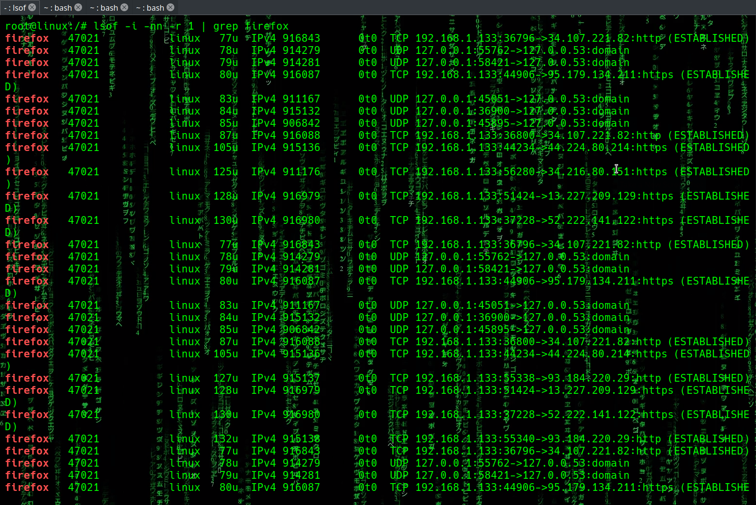
Task: Select the root@linux prompt text
Action: pos(36,26)
